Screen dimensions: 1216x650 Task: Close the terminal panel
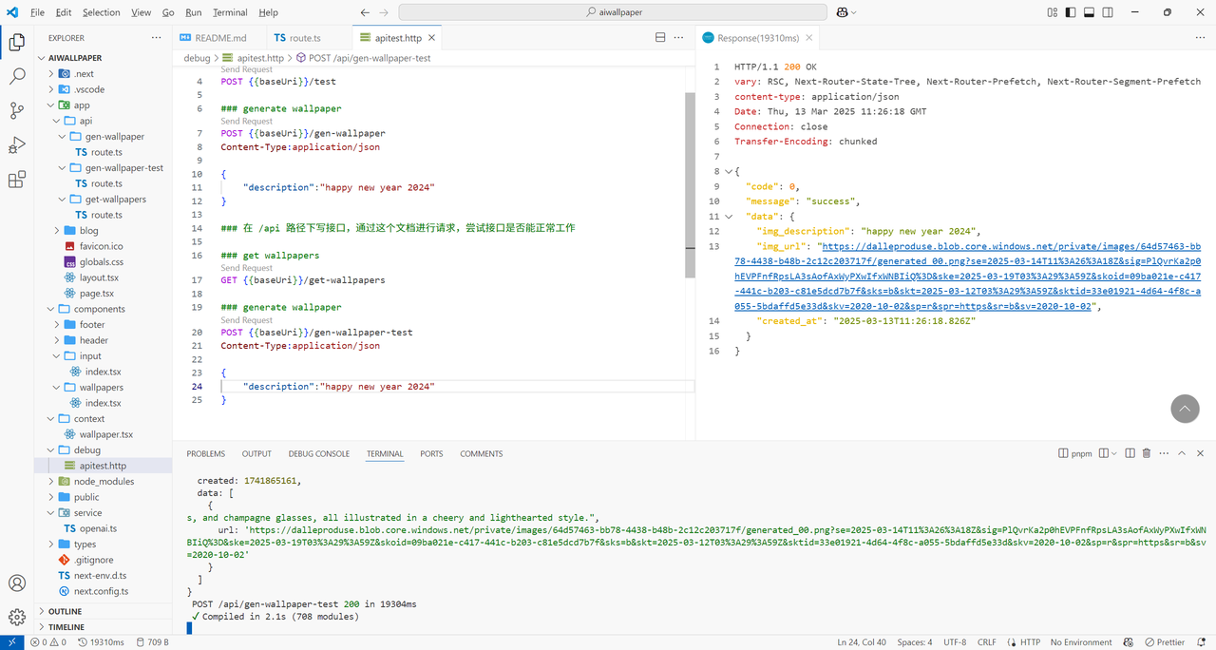click(x=1201, y=454)
